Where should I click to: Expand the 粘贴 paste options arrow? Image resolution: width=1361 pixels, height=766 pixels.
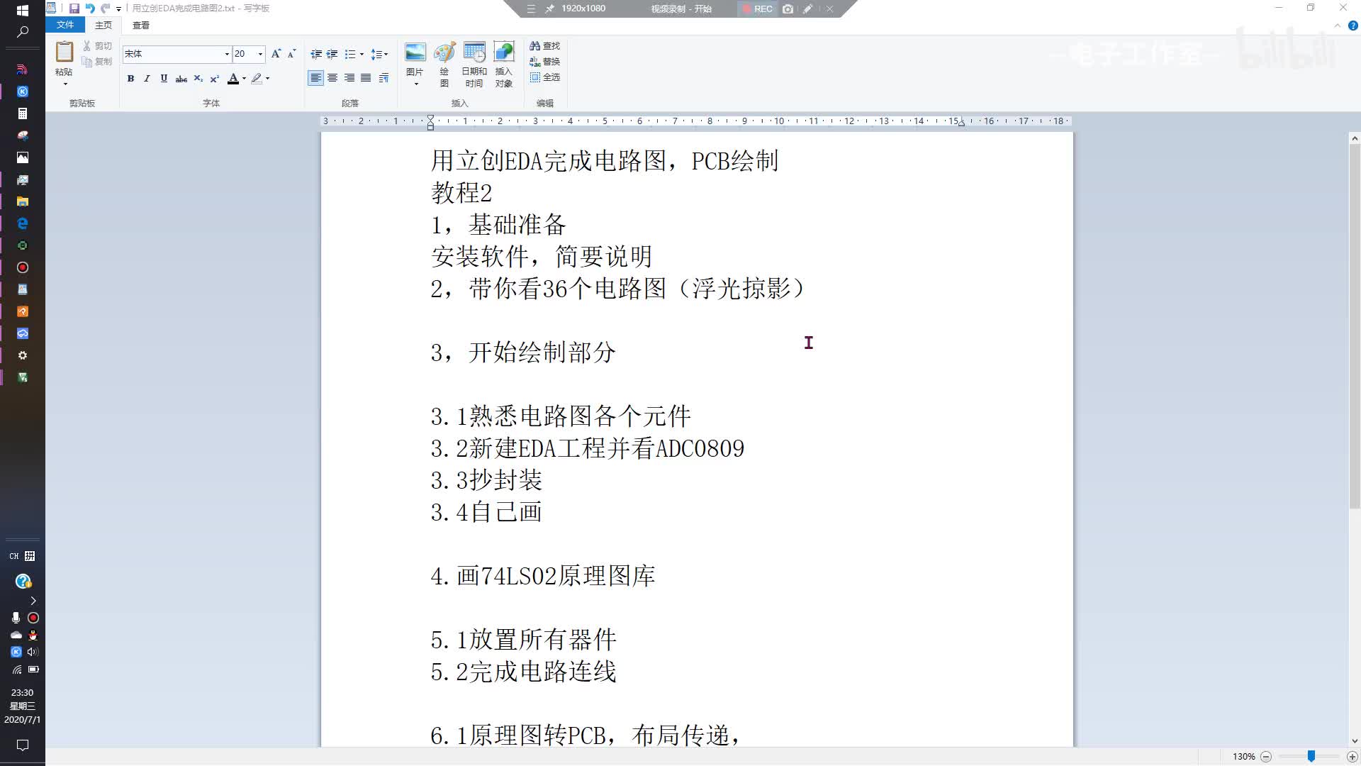coord(65,84)
